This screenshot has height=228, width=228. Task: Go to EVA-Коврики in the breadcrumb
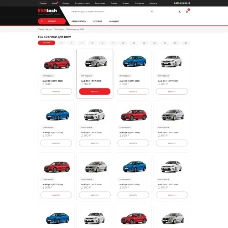coord(59,29)
